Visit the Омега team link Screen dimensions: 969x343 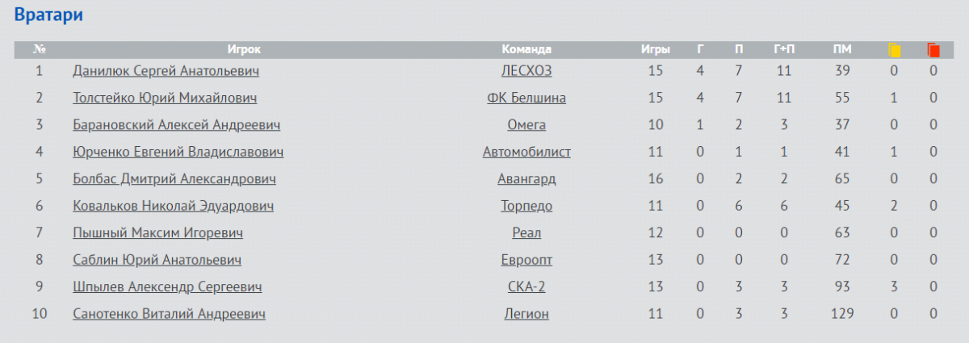pyautogui.click(x=526, y=125)
